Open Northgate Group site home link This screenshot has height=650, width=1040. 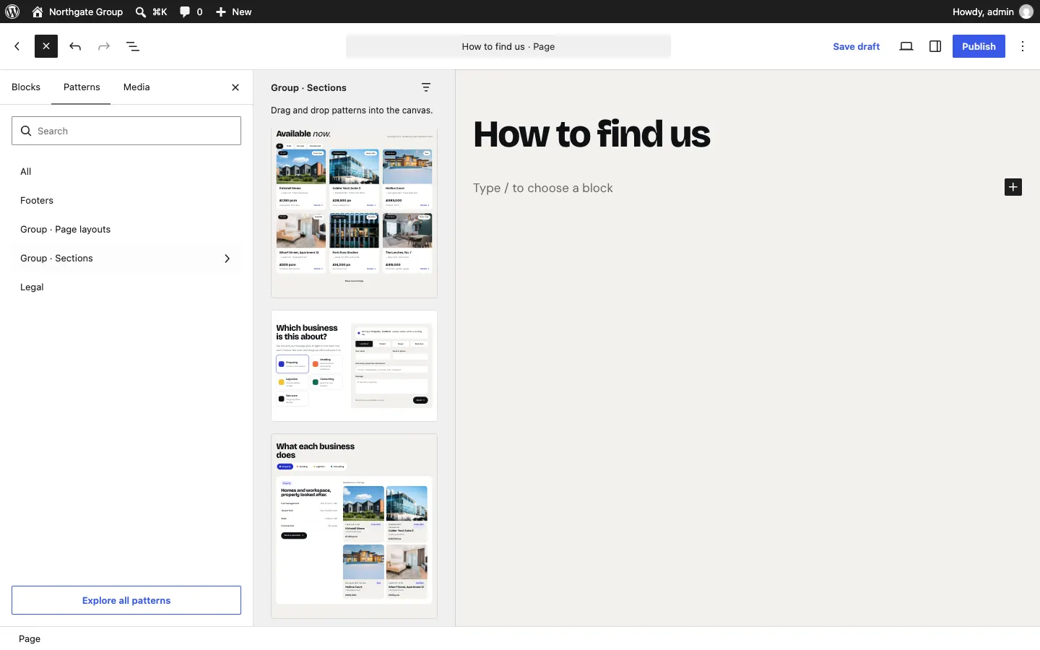(78, 12)
